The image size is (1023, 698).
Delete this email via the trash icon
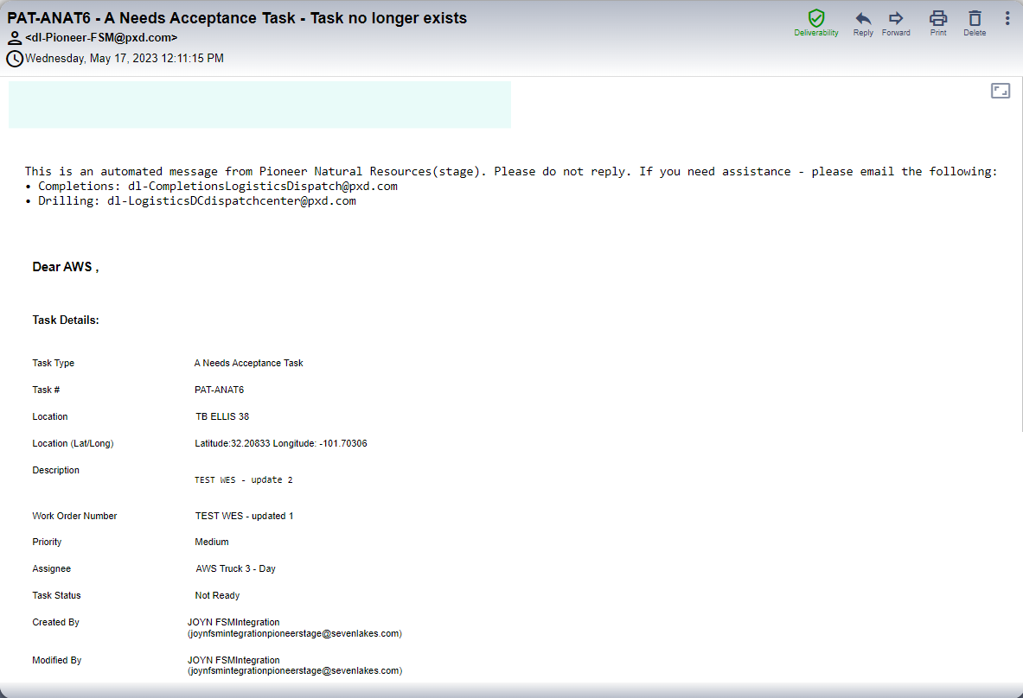(975, 18)
